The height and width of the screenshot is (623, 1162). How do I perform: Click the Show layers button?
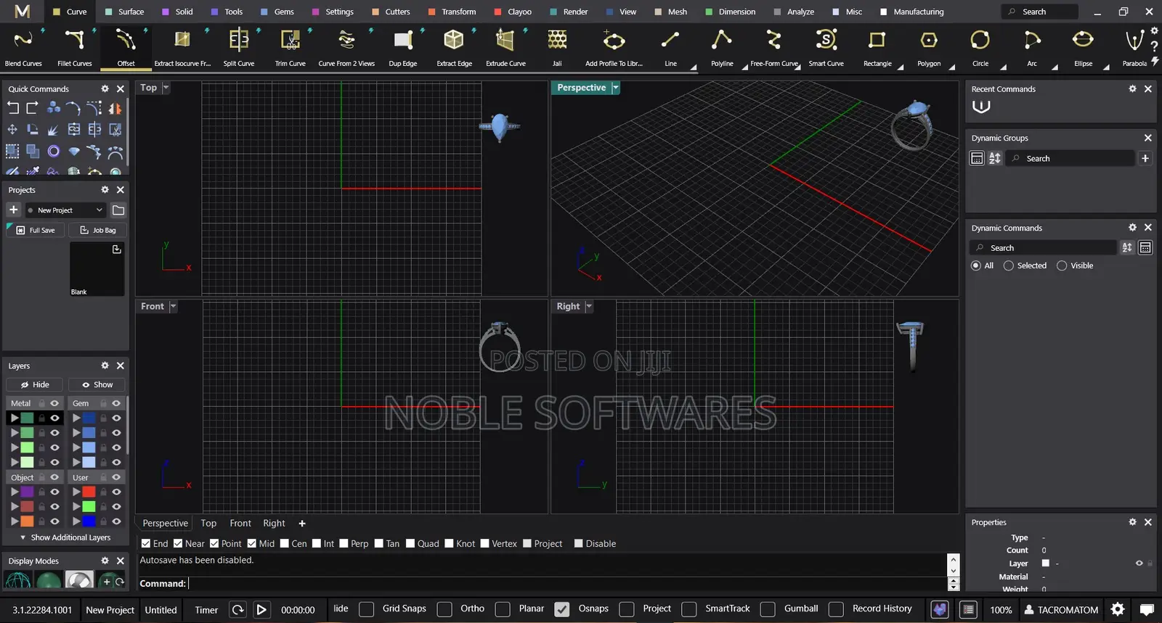[x=97, y=384]
